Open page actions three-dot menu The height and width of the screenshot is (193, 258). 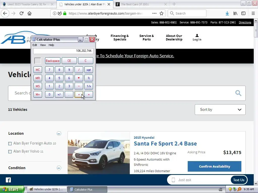[x=154, y=13]
